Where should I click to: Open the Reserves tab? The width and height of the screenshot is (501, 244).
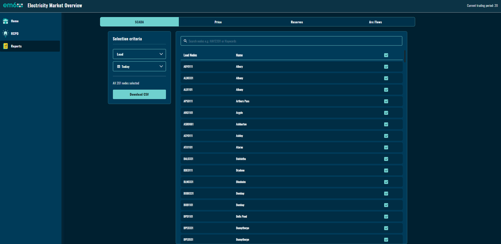coord(296,22)
